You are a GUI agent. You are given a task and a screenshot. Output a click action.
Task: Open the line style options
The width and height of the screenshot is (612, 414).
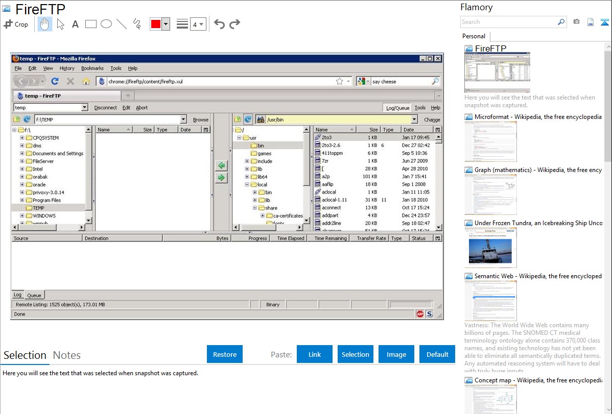(x=182, y=24)
